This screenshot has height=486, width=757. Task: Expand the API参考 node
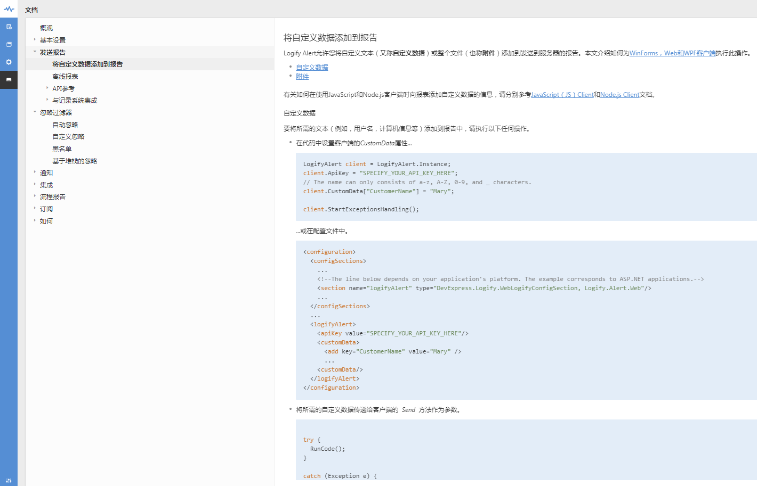point(47,88)
